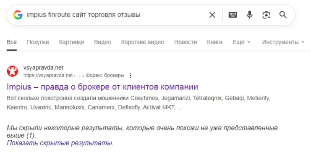Click the snippet text starting Вот сколько лохотронов
The height and width of the screenshot is (160, 311).
pos(139,103)
